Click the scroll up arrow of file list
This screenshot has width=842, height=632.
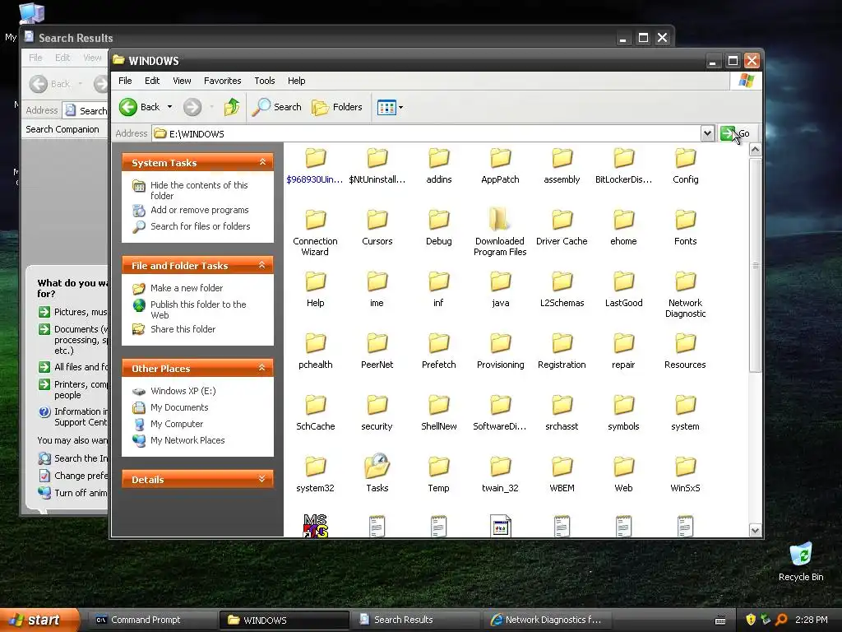(755, 150)
